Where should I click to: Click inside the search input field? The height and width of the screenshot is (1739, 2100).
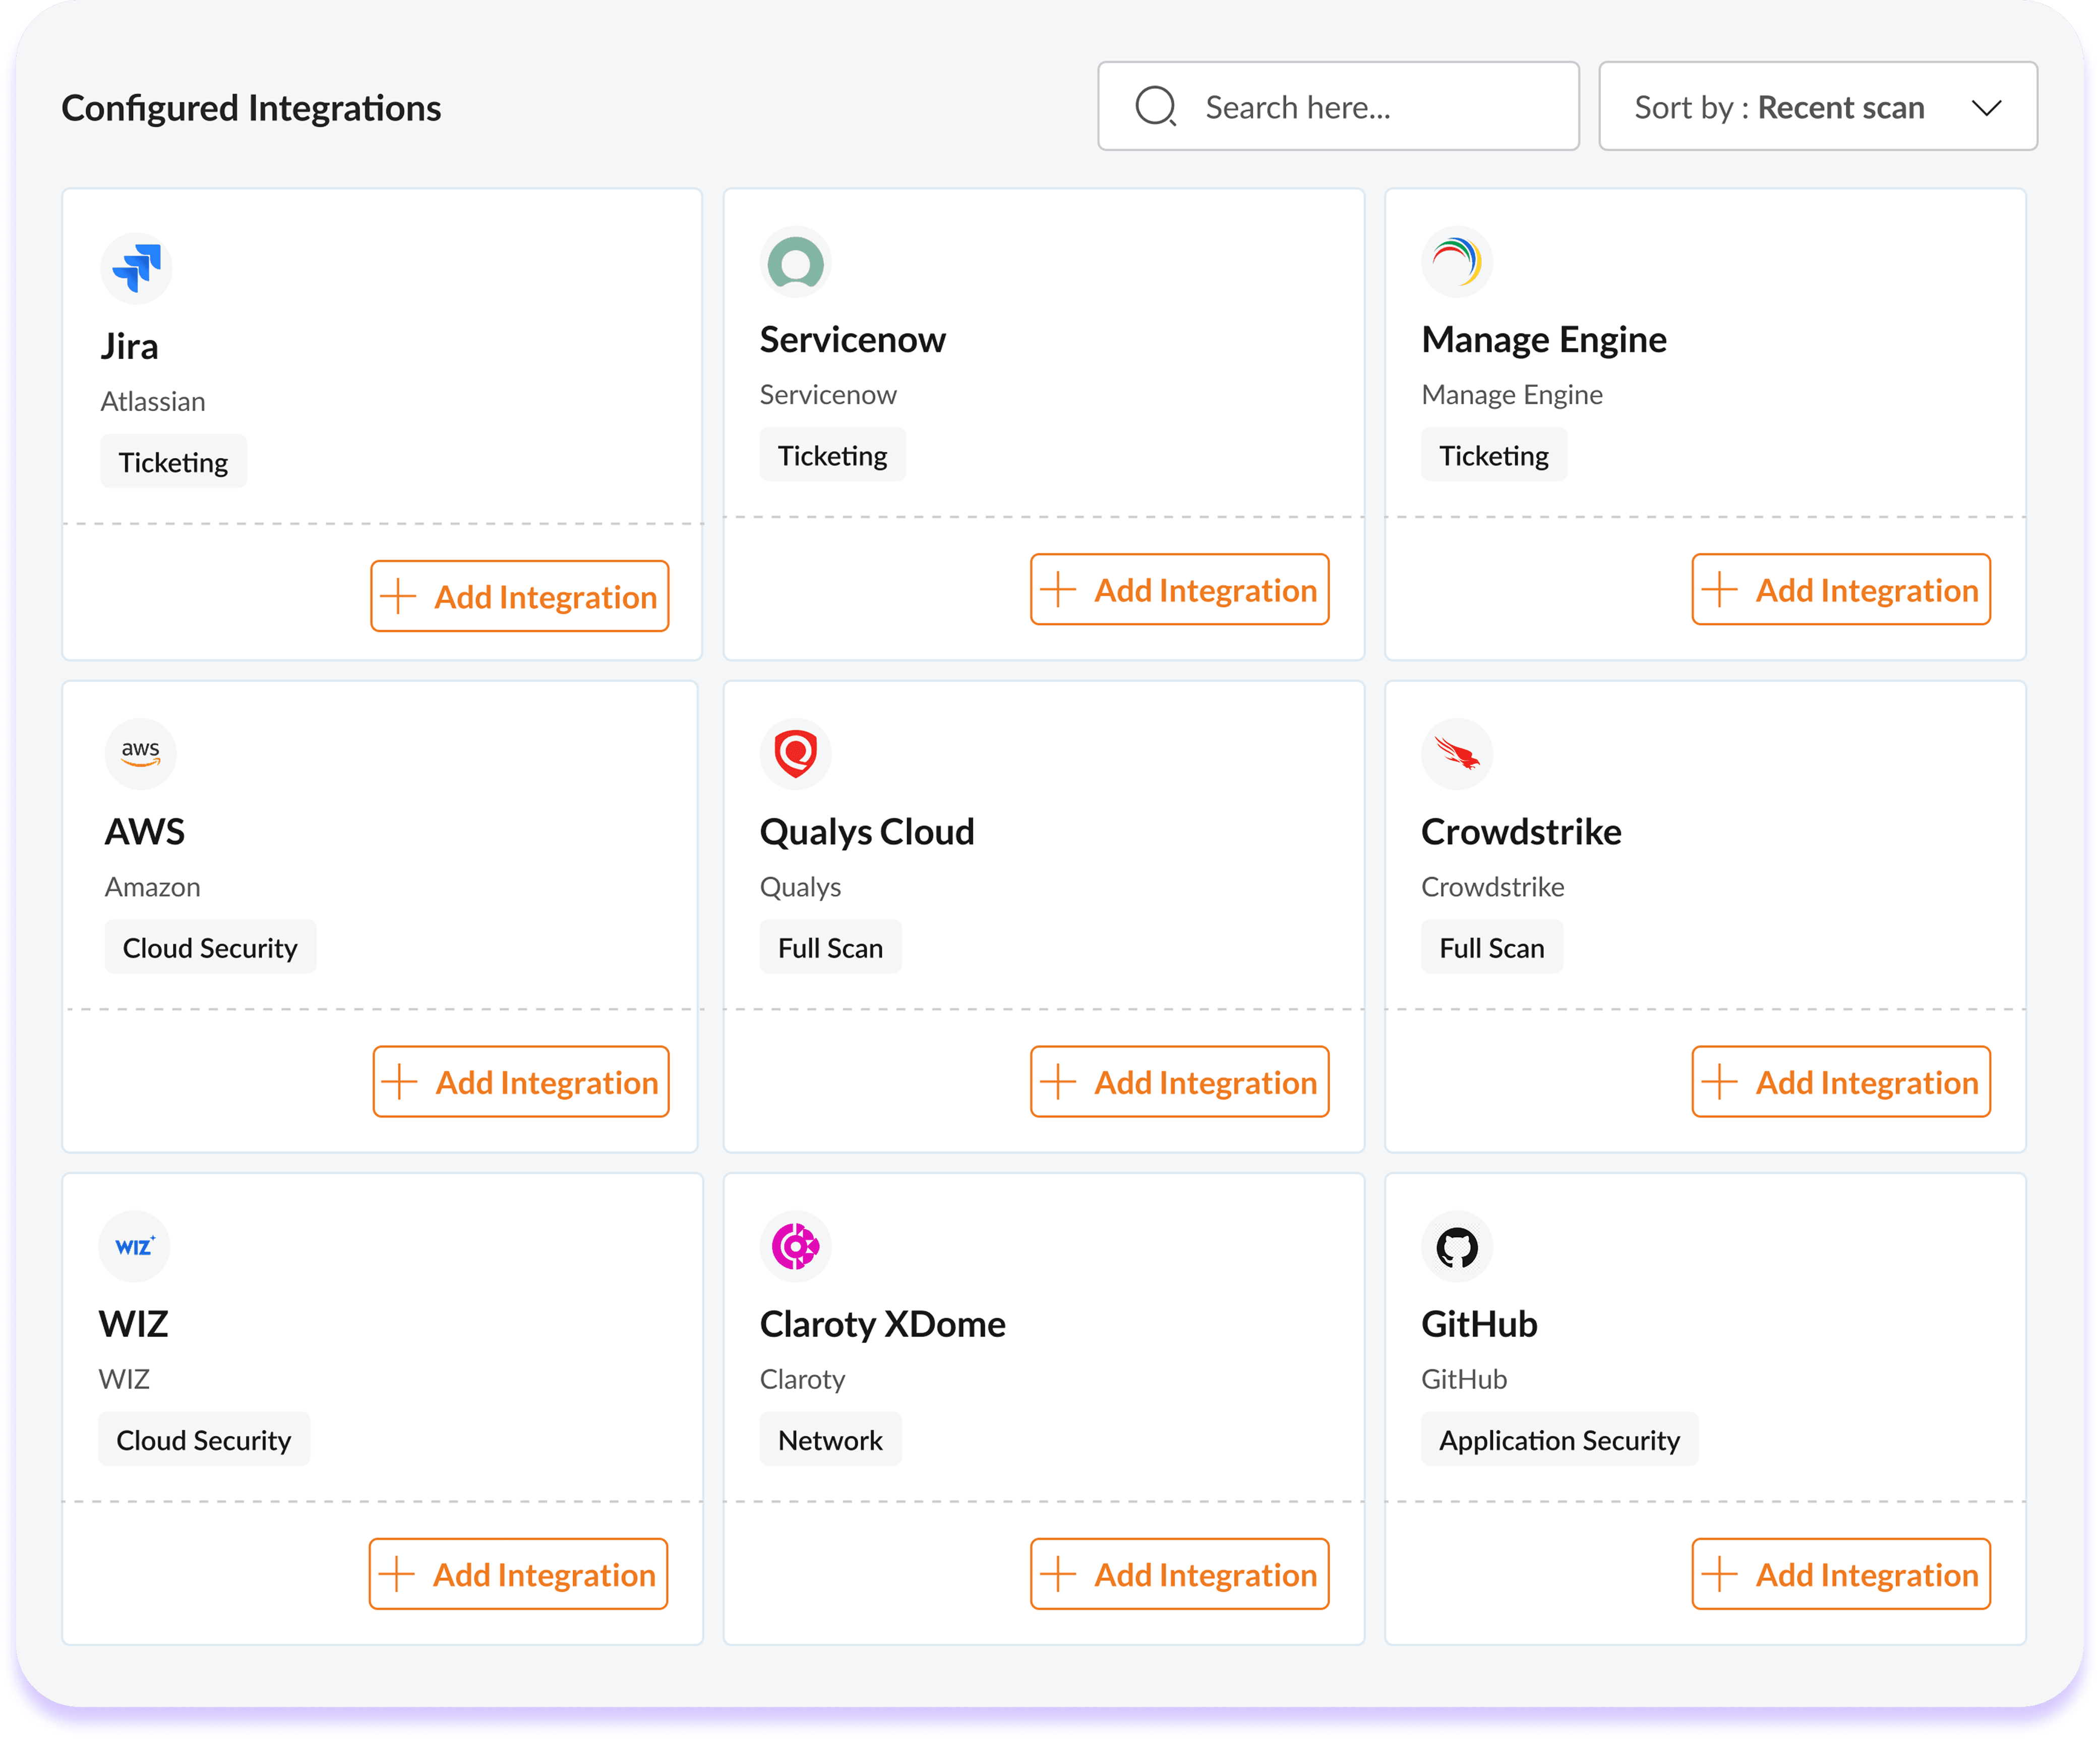(x=1330, y=106)
